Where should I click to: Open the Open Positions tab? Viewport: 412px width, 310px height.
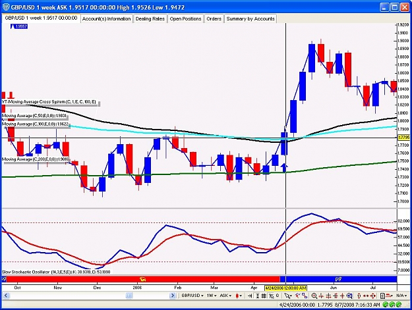(185, 19)
